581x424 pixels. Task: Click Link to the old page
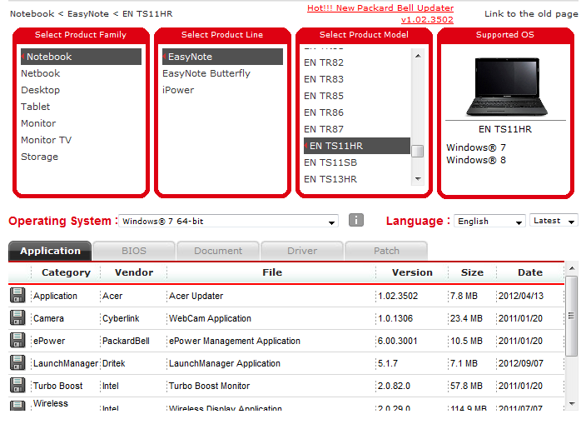(x=531, y=14)
